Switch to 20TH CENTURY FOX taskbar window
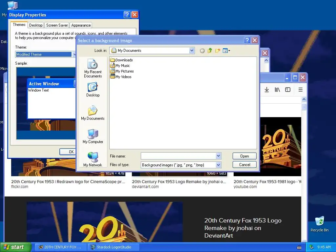This screenshot has width=336, height=252. click(60, 247)
